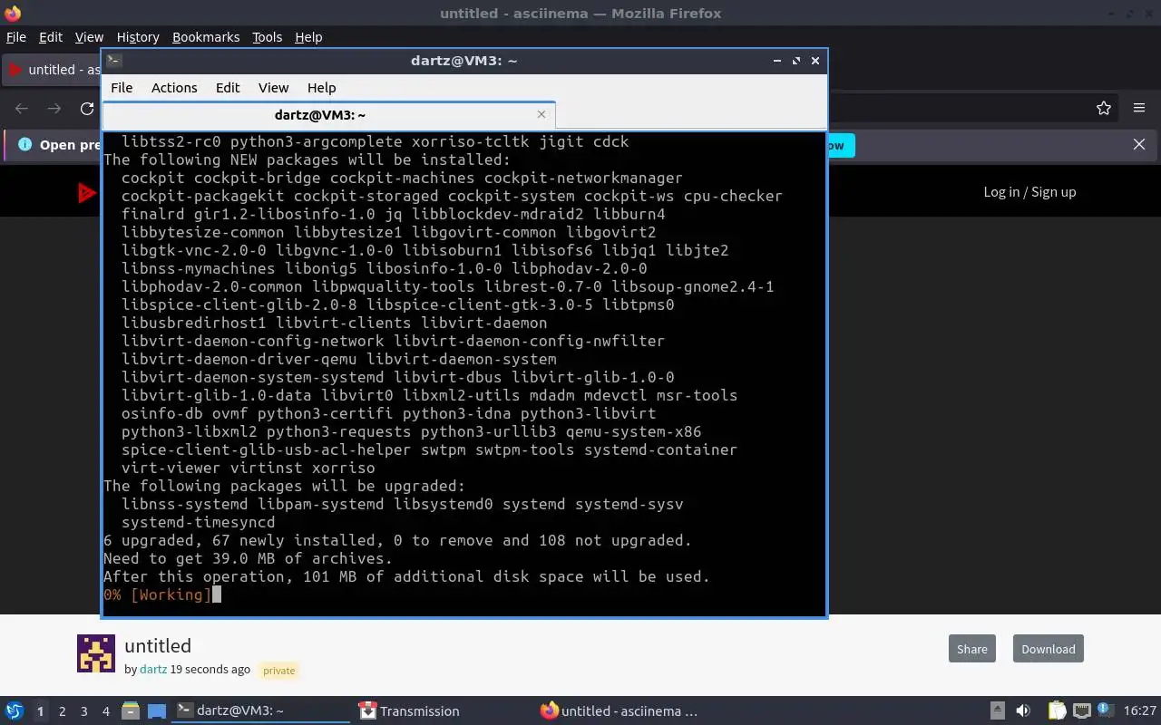Open Firefox File menu
Screen dimensions: 1161x725
(x=16, y=37)
